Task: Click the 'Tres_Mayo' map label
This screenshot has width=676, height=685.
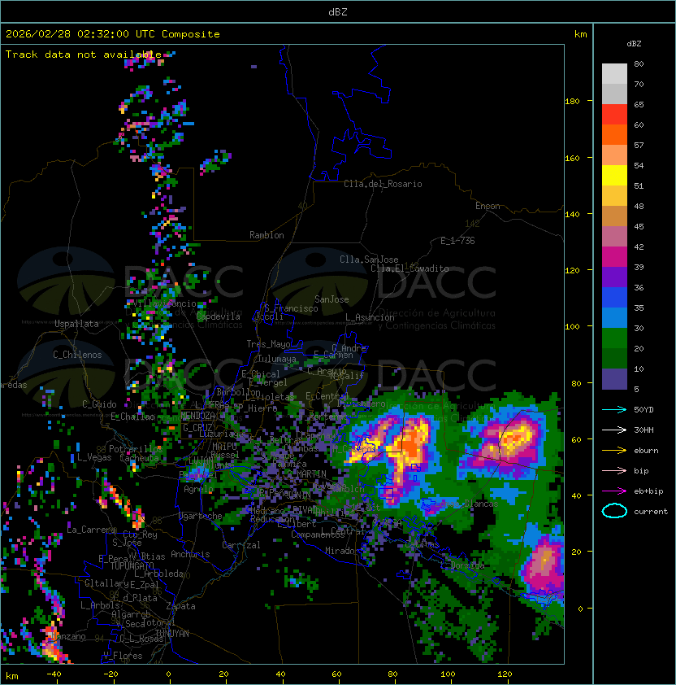Action: click(268, 344)
